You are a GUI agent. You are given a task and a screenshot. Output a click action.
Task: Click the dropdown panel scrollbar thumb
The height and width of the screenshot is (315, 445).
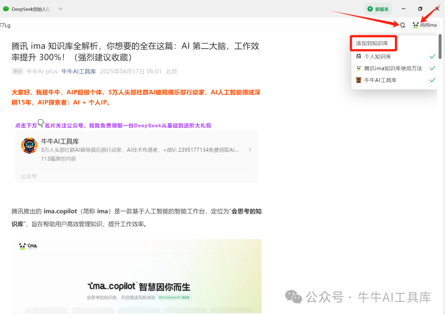pos(440,46)
